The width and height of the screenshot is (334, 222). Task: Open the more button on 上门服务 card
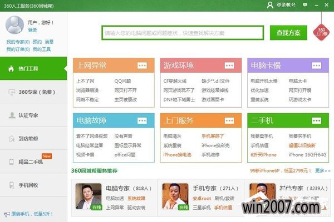[x=229, y=120]
